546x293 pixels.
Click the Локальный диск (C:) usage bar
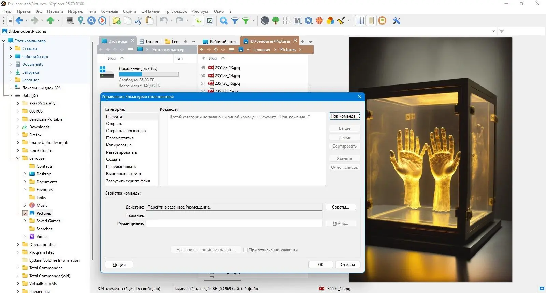148,74
